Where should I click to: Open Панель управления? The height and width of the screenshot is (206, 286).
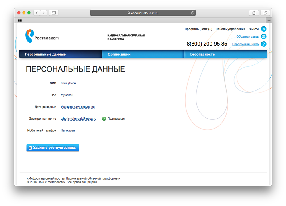[230, 29]
